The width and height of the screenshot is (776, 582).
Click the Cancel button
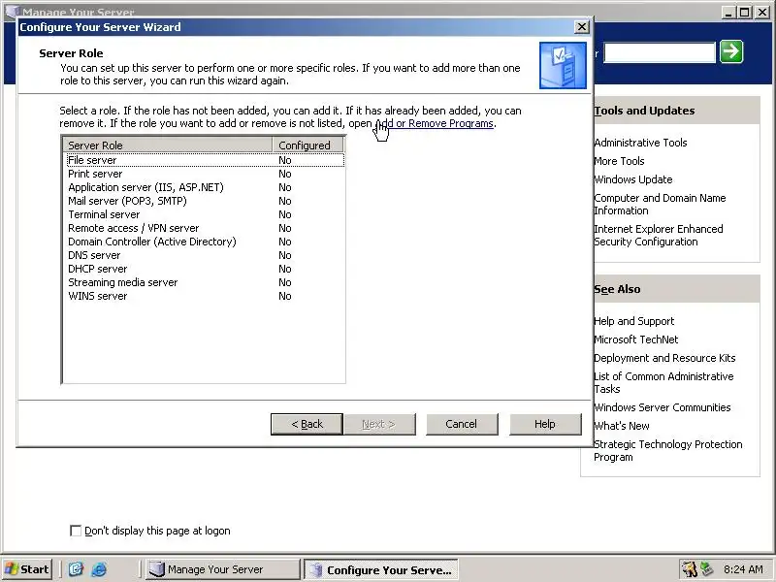tap(462, 424)
